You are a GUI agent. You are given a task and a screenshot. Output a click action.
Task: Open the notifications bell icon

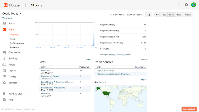(x=186, y=5)
